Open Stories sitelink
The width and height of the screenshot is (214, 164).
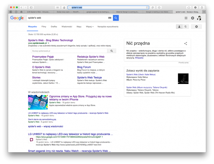coord(36,77)
